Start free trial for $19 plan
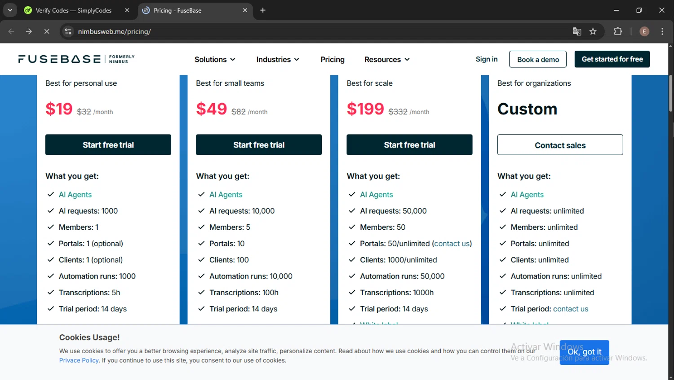The width and height of the screenshot is (674, 380). [x=108, y=145]
